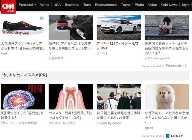
Task: Click the tooth illustration thumbnail
Action: click(71, 97)
